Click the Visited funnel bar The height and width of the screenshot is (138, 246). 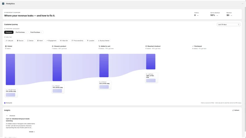pos(10,70)
